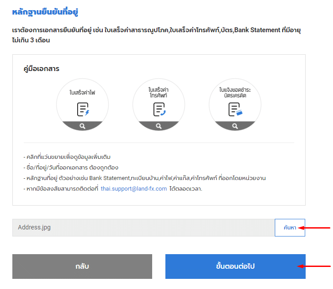Click the red arrow beside ค้นหา

(x=314, y=228)
